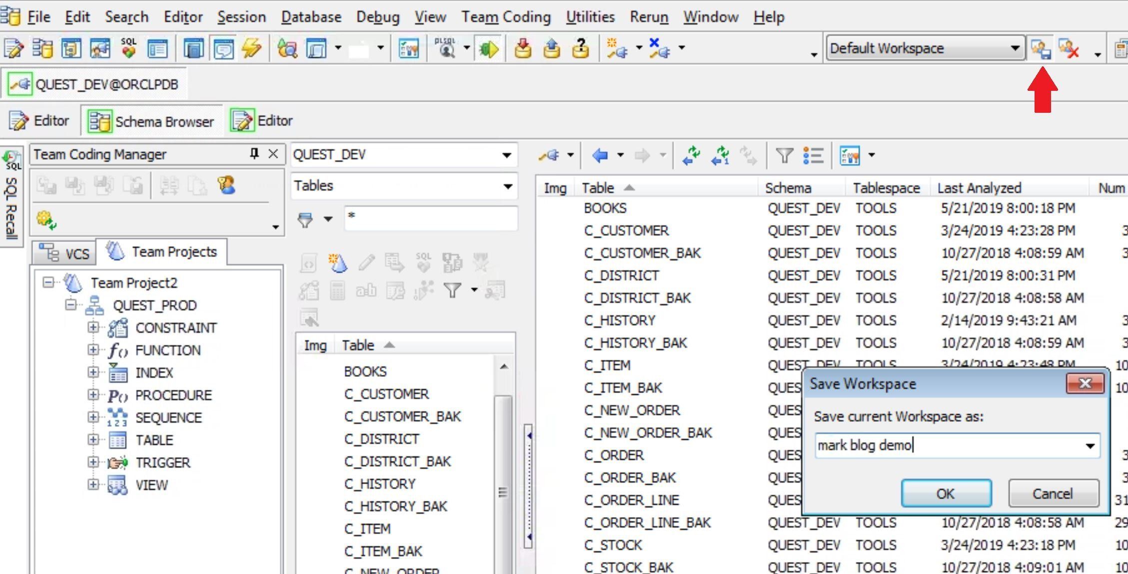Click the green debug run arrow icon

click(x=488, y=48)
